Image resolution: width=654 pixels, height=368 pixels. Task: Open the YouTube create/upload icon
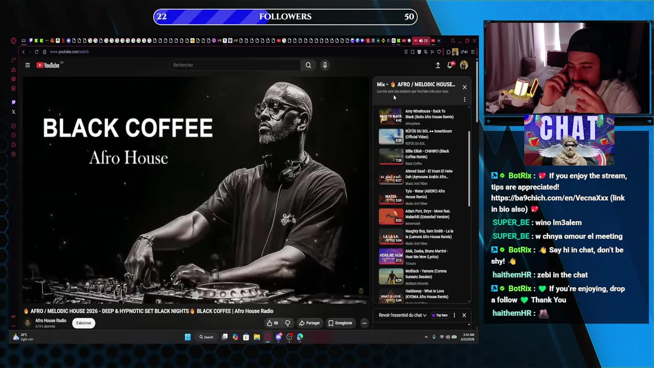tap(438, 65)
